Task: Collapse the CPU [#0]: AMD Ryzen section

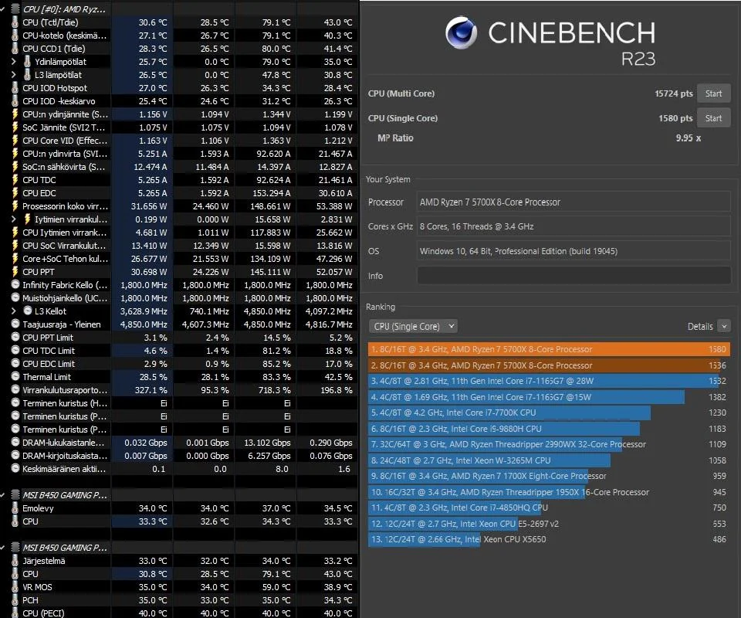Action: (x=3, y=9)
